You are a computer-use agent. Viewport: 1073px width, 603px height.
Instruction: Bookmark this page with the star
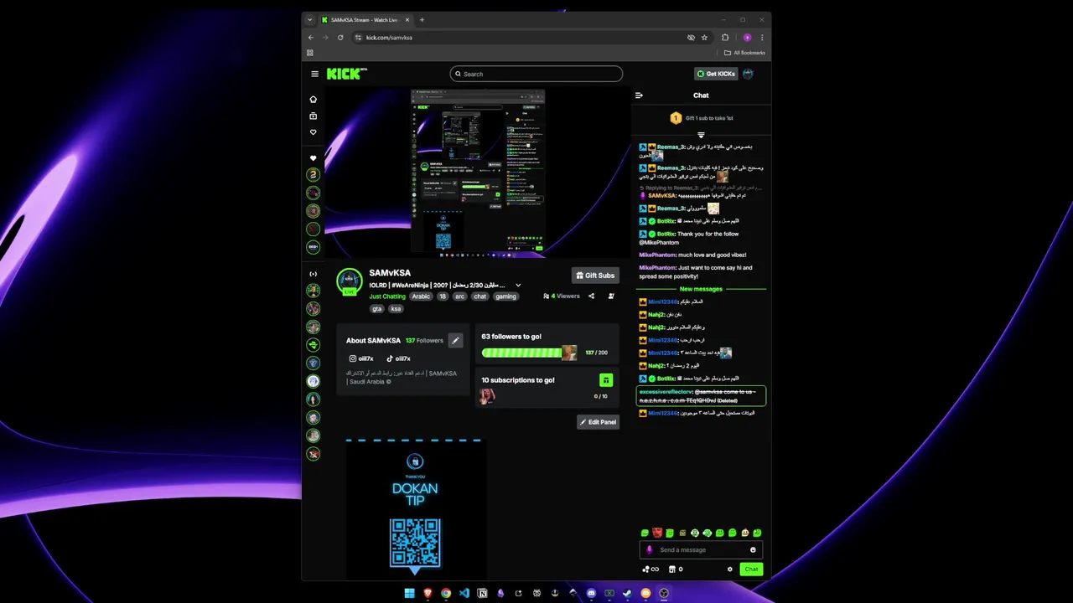704,38
